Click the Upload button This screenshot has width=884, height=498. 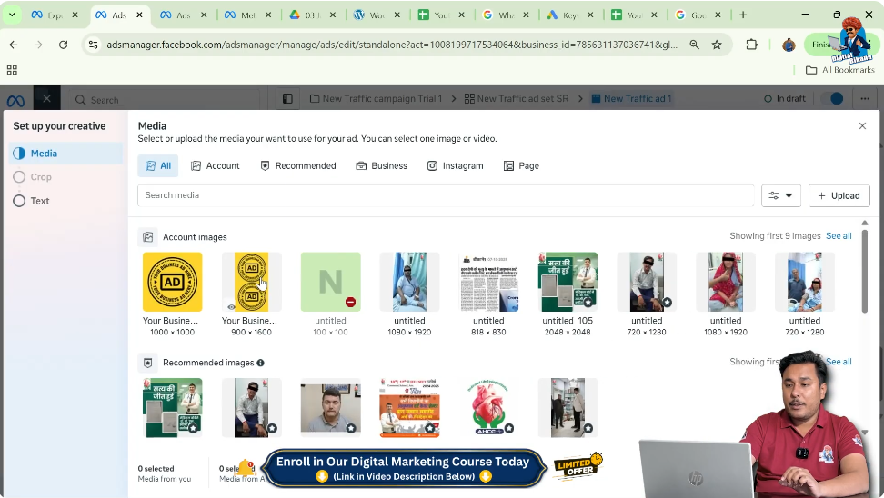point(839,195)
